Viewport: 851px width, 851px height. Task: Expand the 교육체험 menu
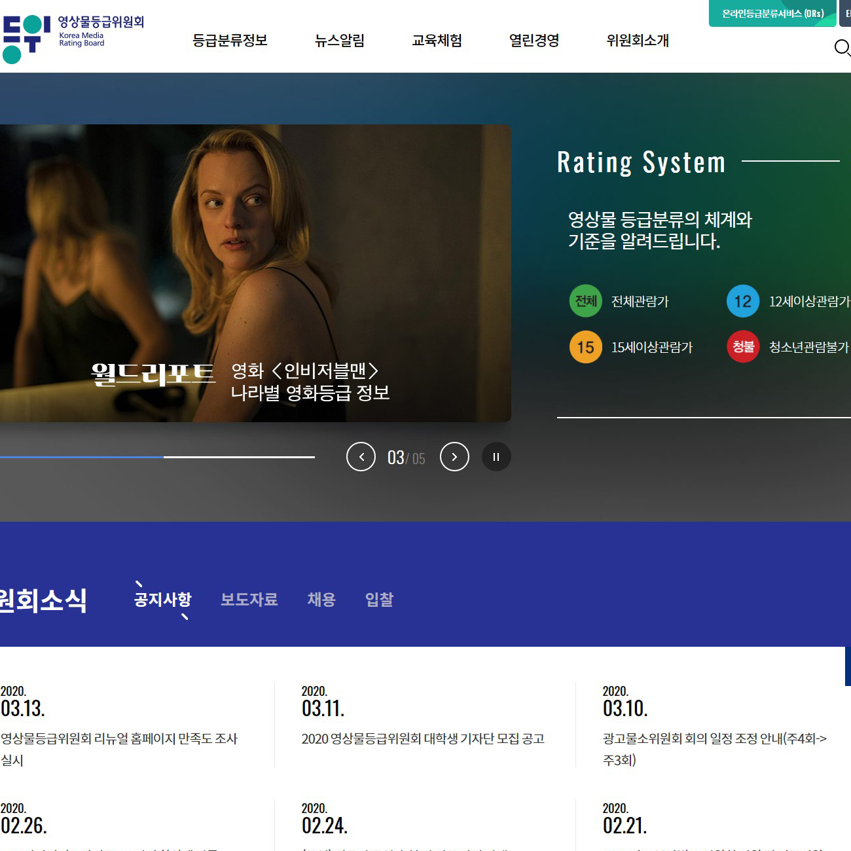click(437, 41)
